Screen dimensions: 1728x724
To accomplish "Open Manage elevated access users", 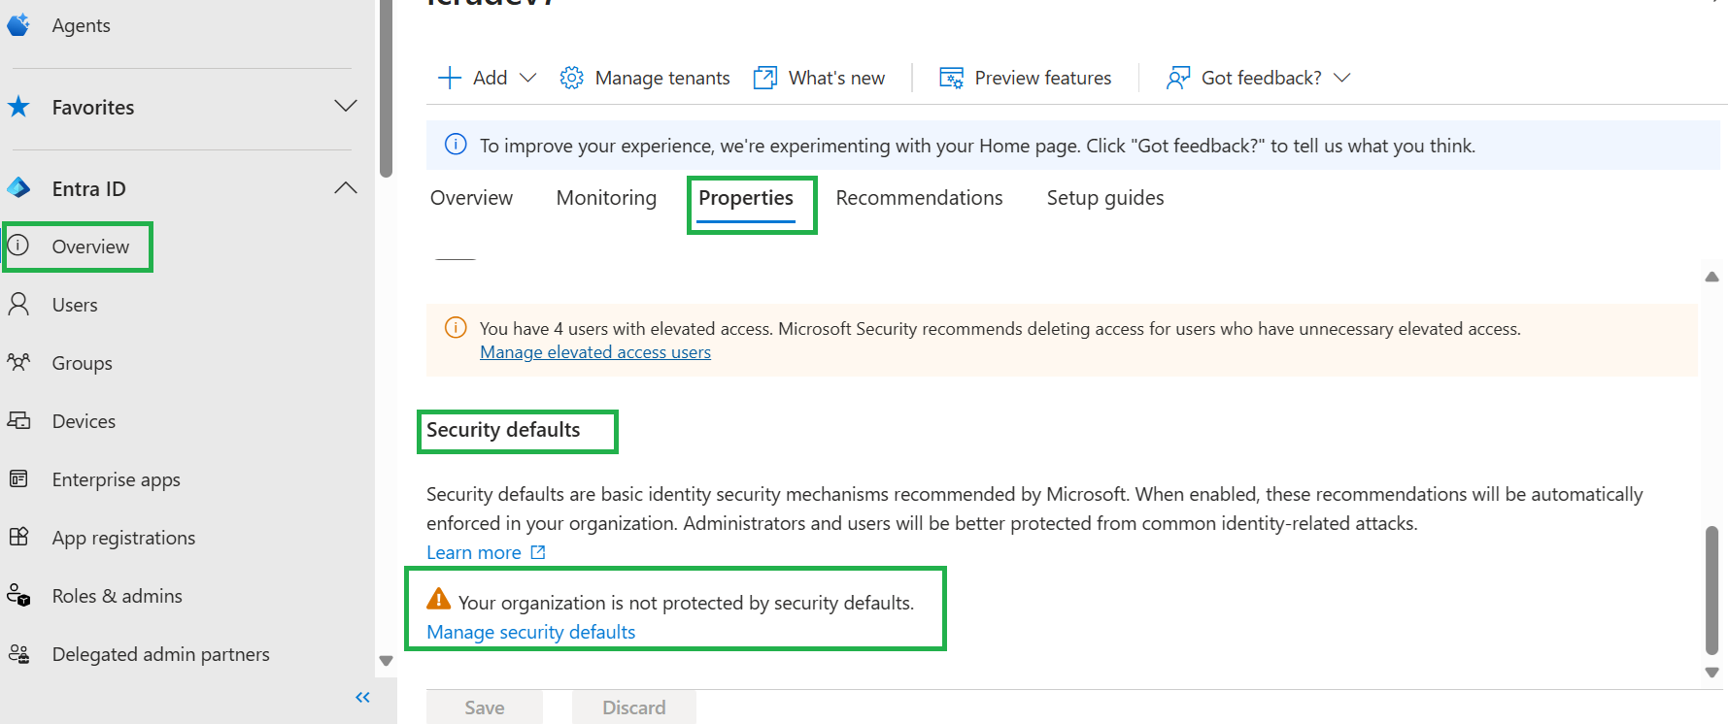I will pyautogui.click(x=594, y=351).
